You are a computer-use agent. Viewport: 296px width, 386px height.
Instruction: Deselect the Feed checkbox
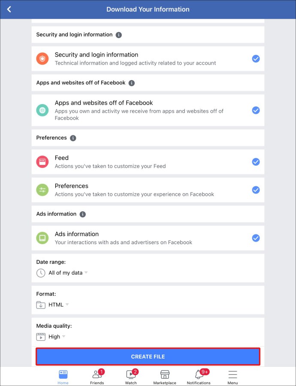[256, 162]
